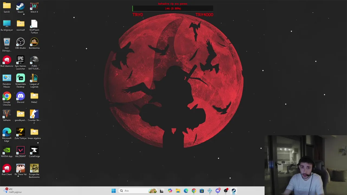Switch to Steam in the taskbar
The width and height of the screenshot is (347, 195).
click(x=234, y=191)
